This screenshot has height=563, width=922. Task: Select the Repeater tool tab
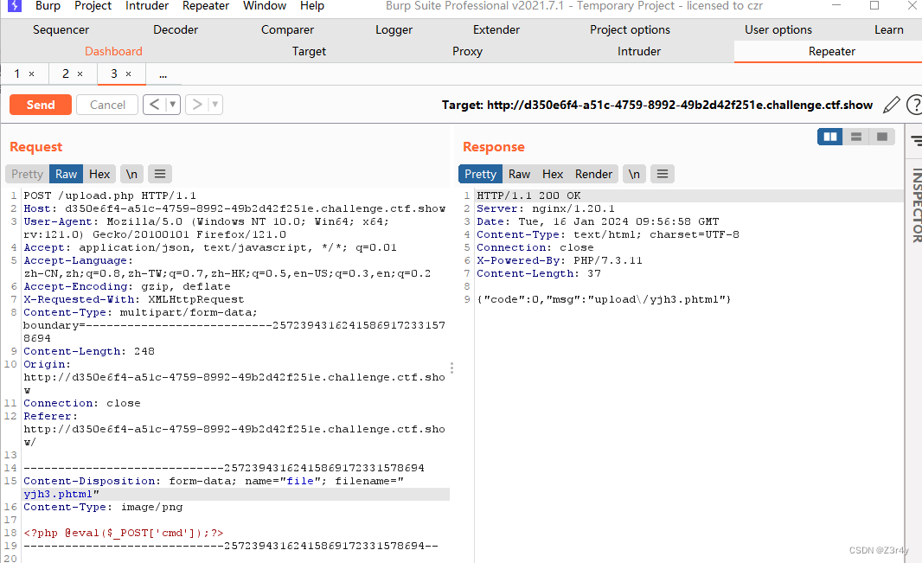(832, 52)
